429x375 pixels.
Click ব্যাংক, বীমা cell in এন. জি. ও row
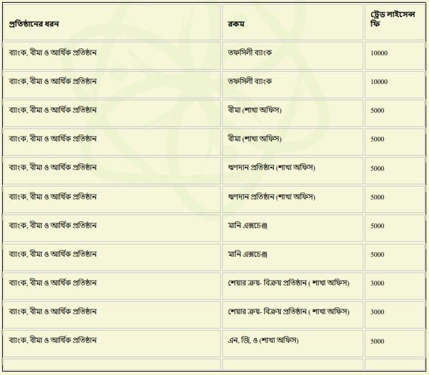pyautogui.click(x=53, y=340)
